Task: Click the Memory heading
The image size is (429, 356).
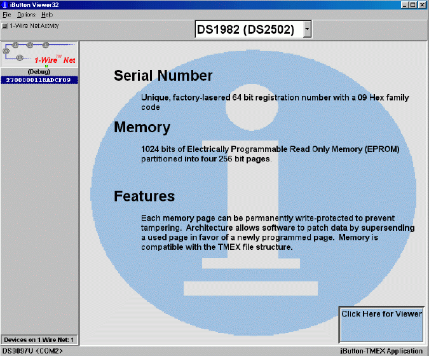Action: click(142, 128)
